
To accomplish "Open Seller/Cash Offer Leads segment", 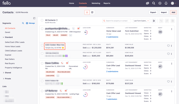I will pyautogui.click(x=15, y=42).
